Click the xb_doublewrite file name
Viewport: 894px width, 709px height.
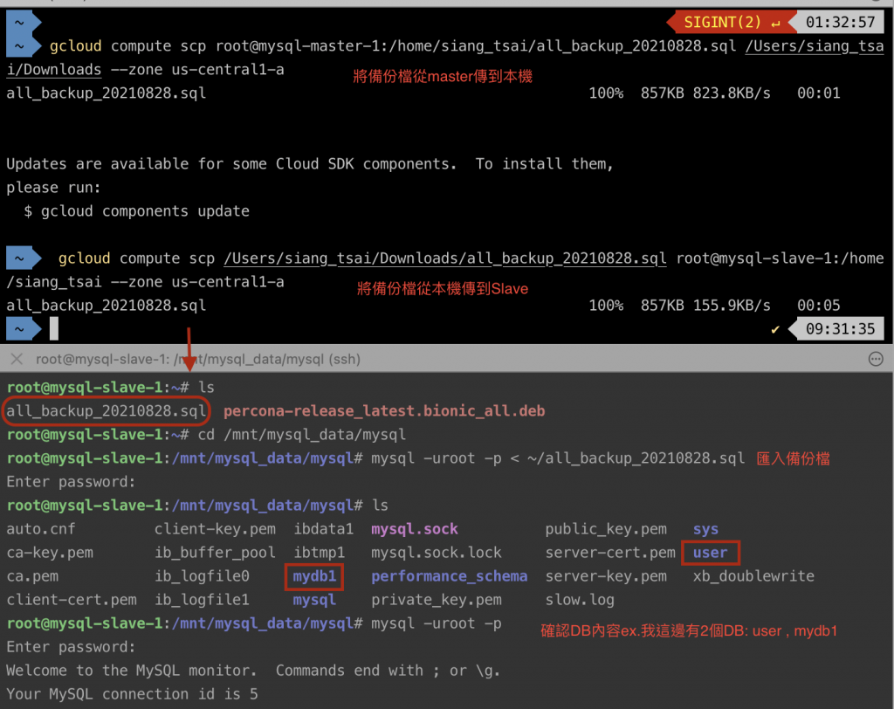coord(753,576)
